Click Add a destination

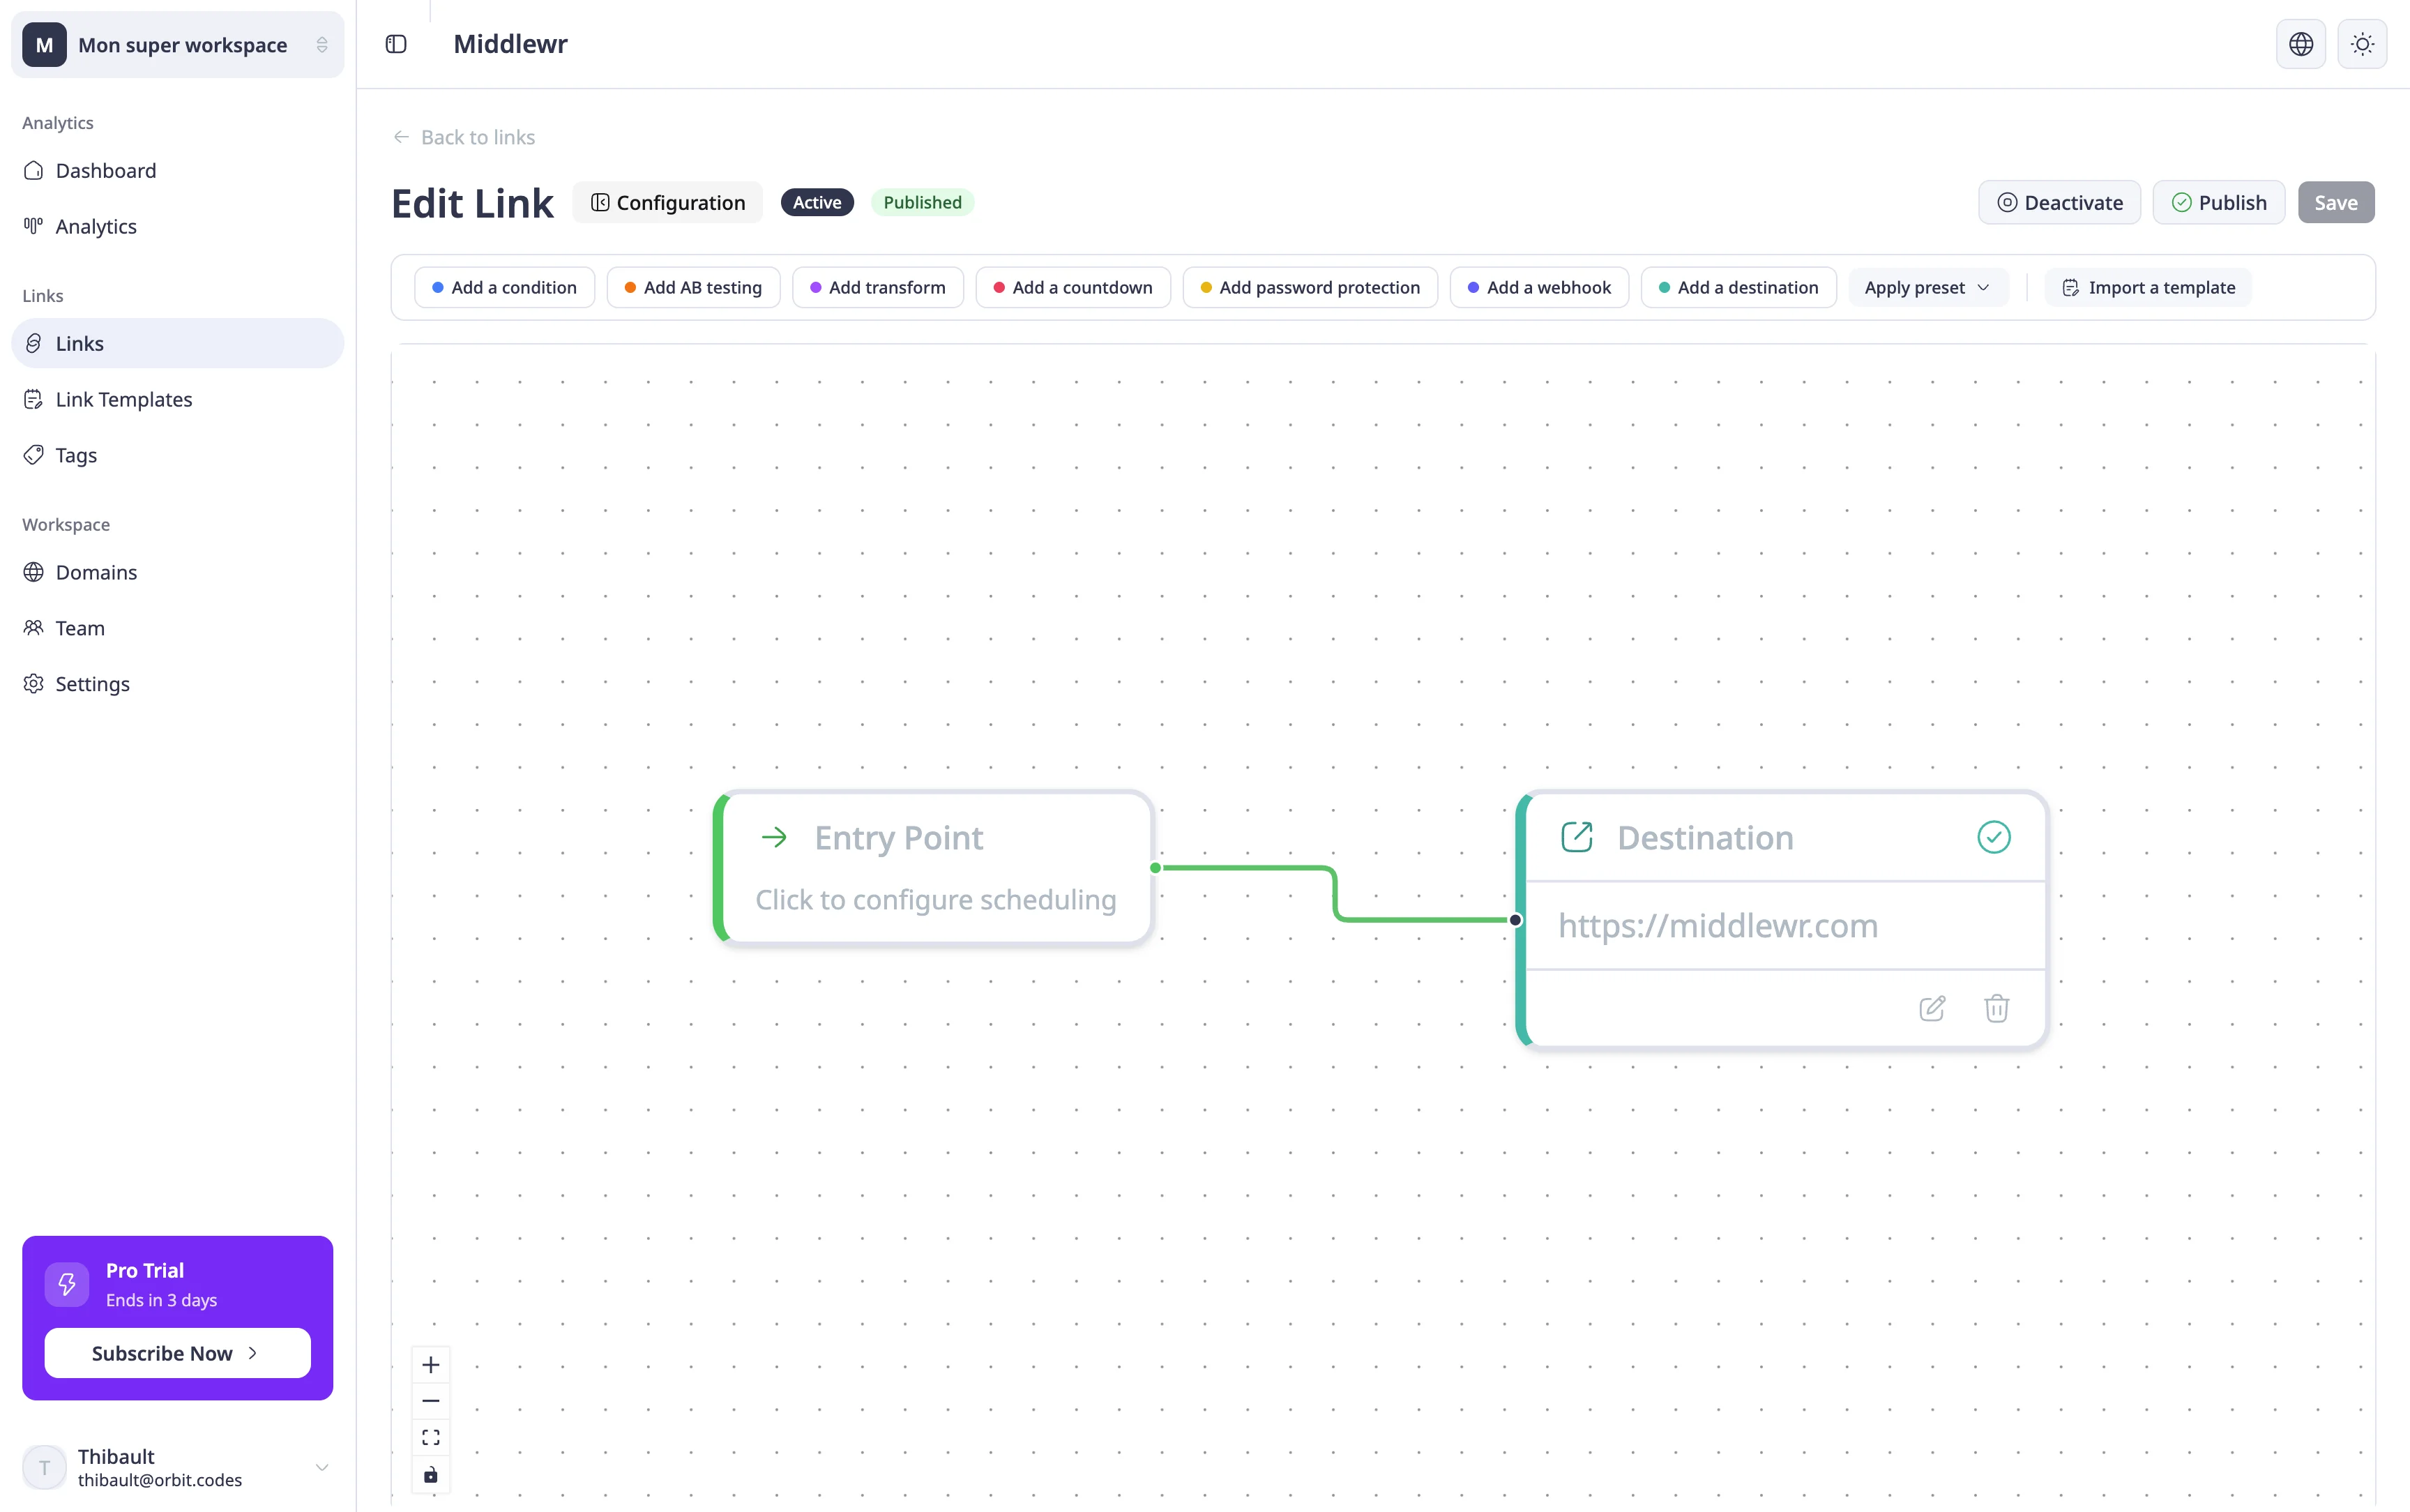pos(1738,287)
